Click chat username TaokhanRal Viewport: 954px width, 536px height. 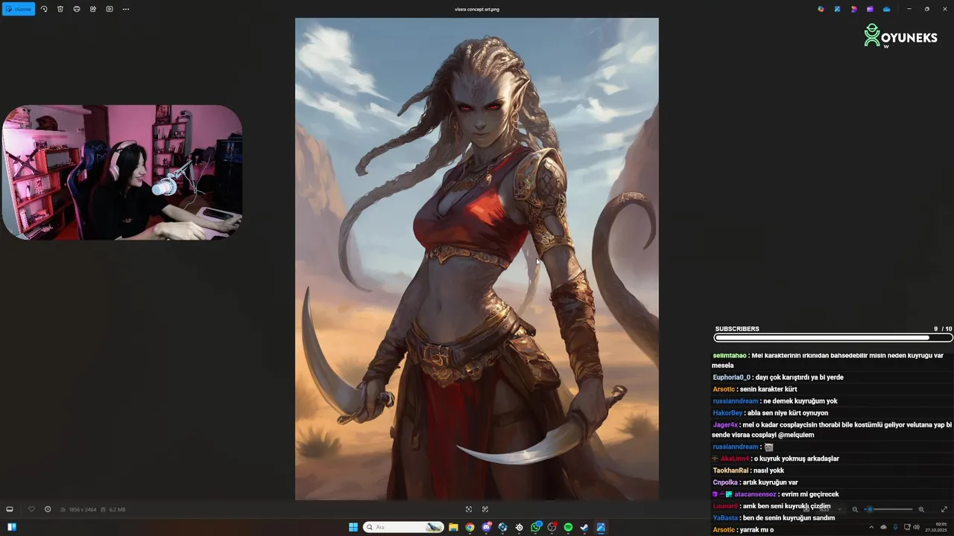[x=730, y=470]
